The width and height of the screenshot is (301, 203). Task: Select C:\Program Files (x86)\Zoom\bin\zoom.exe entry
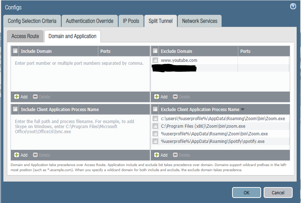[x=203, y=126]
